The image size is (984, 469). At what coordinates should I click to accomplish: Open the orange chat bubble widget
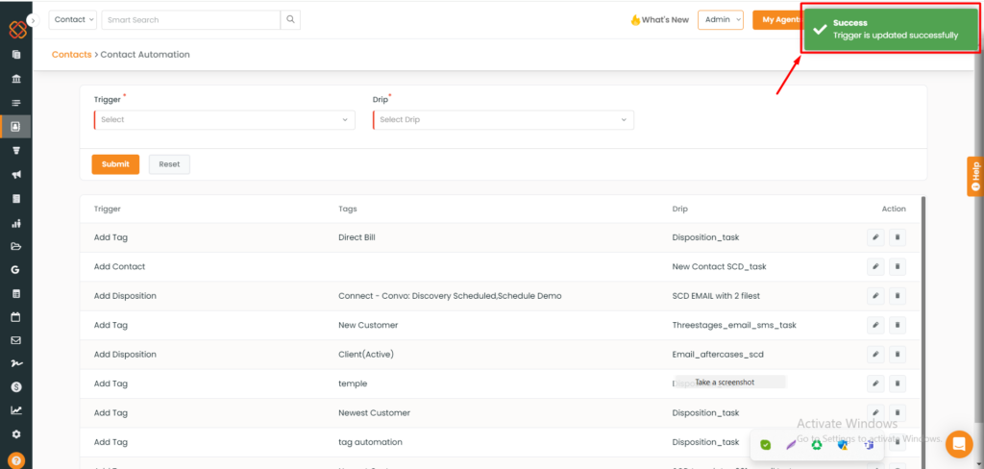pyautogui.click(x=958, y=444)
